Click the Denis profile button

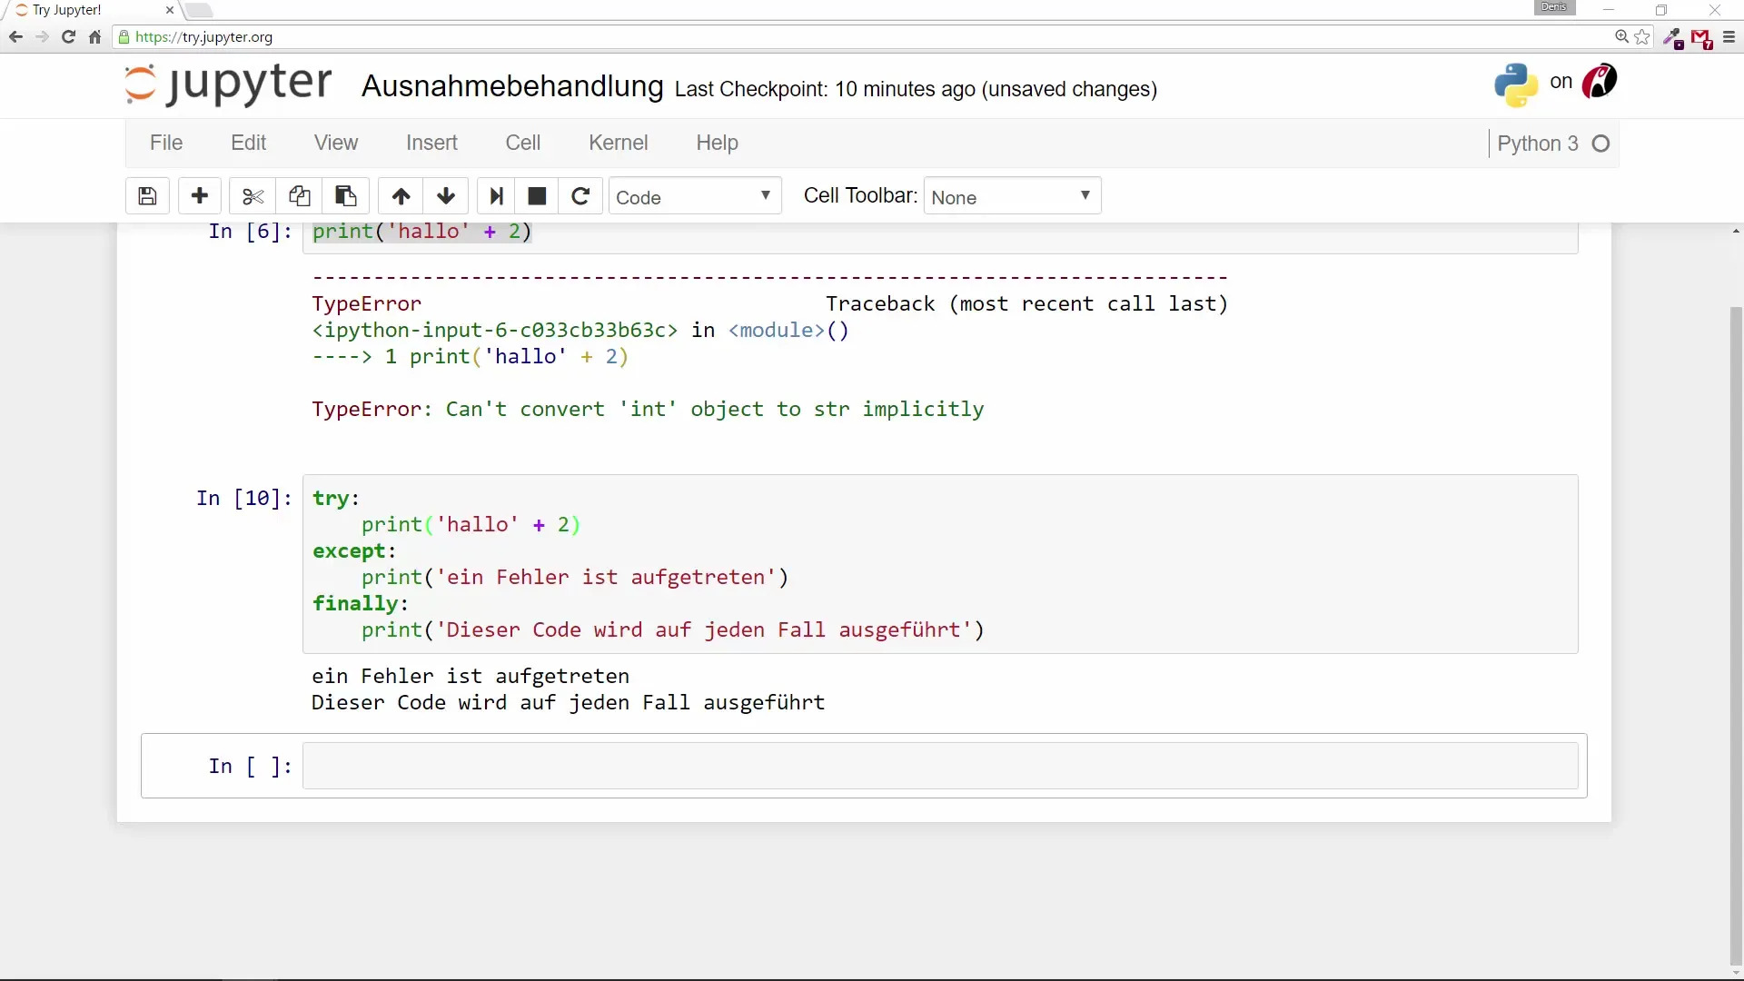(x=1554, y=7)
